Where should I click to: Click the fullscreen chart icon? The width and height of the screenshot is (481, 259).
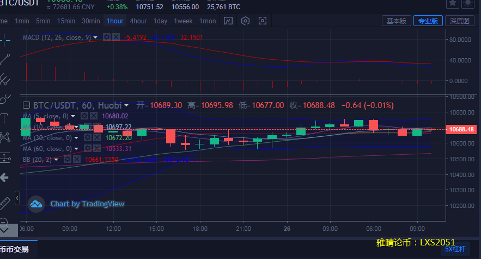pos(263,21)
